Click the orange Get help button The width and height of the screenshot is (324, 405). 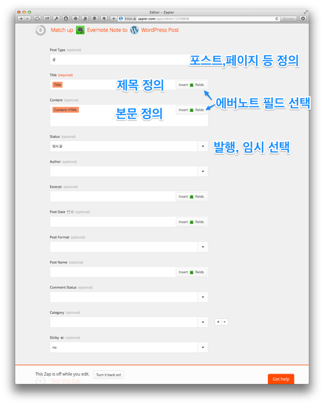click(281, 379)
